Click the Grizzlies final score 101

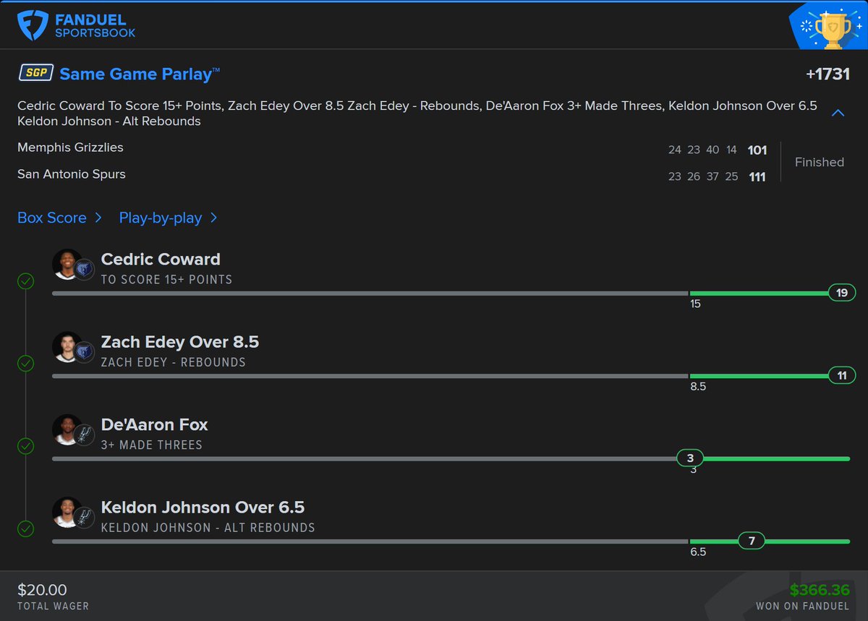tap(757, 150)
